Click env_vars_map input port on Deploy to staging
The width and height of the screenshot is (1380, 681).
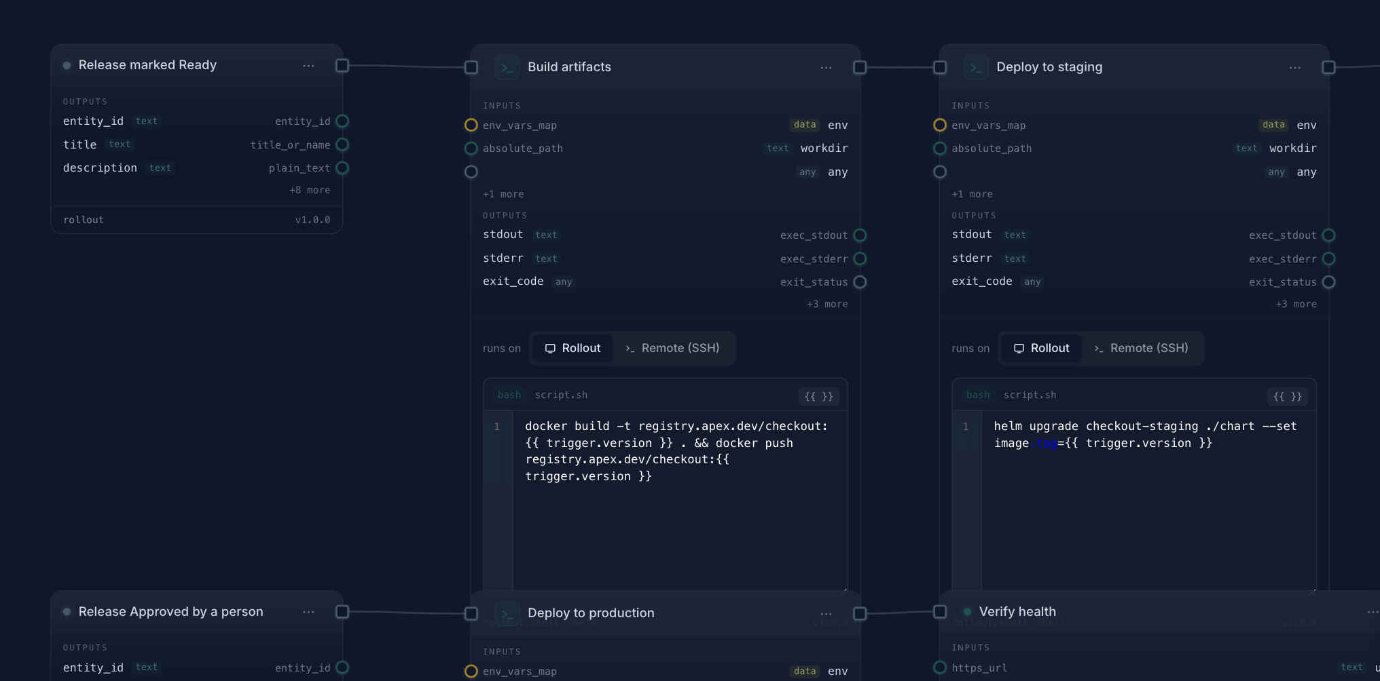[940, 125]
